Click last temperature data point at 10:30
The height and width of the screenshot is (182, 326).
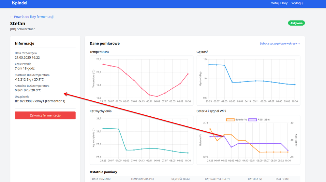coord(188,74)
